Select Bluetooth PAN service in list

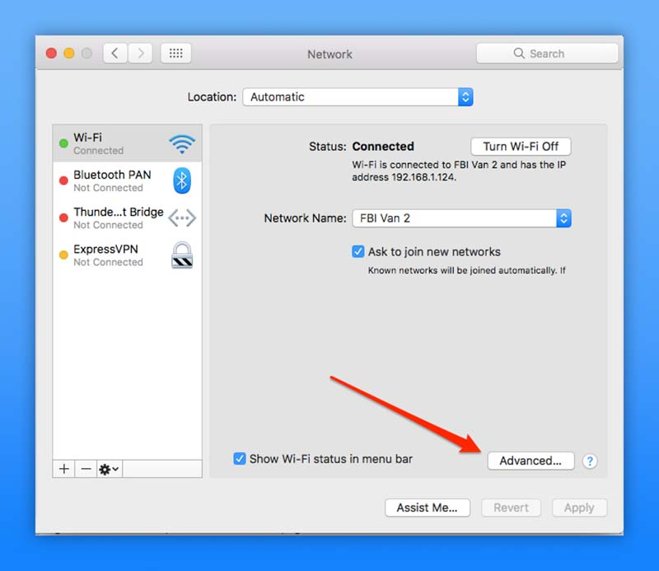111,181
